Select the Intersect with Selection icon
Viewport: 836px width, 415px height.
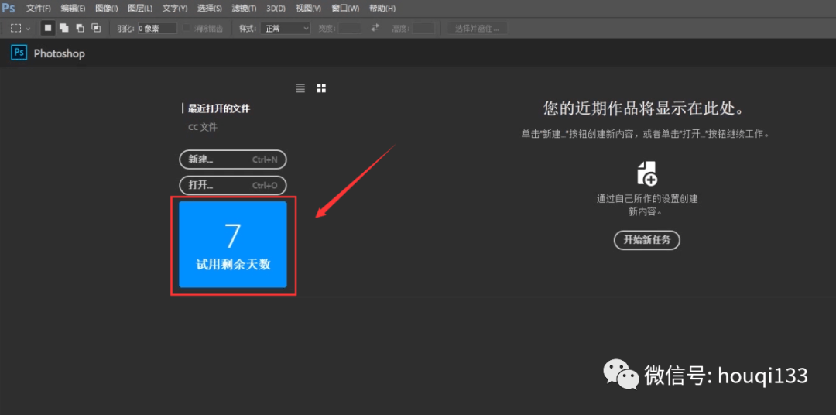point(96,29)
